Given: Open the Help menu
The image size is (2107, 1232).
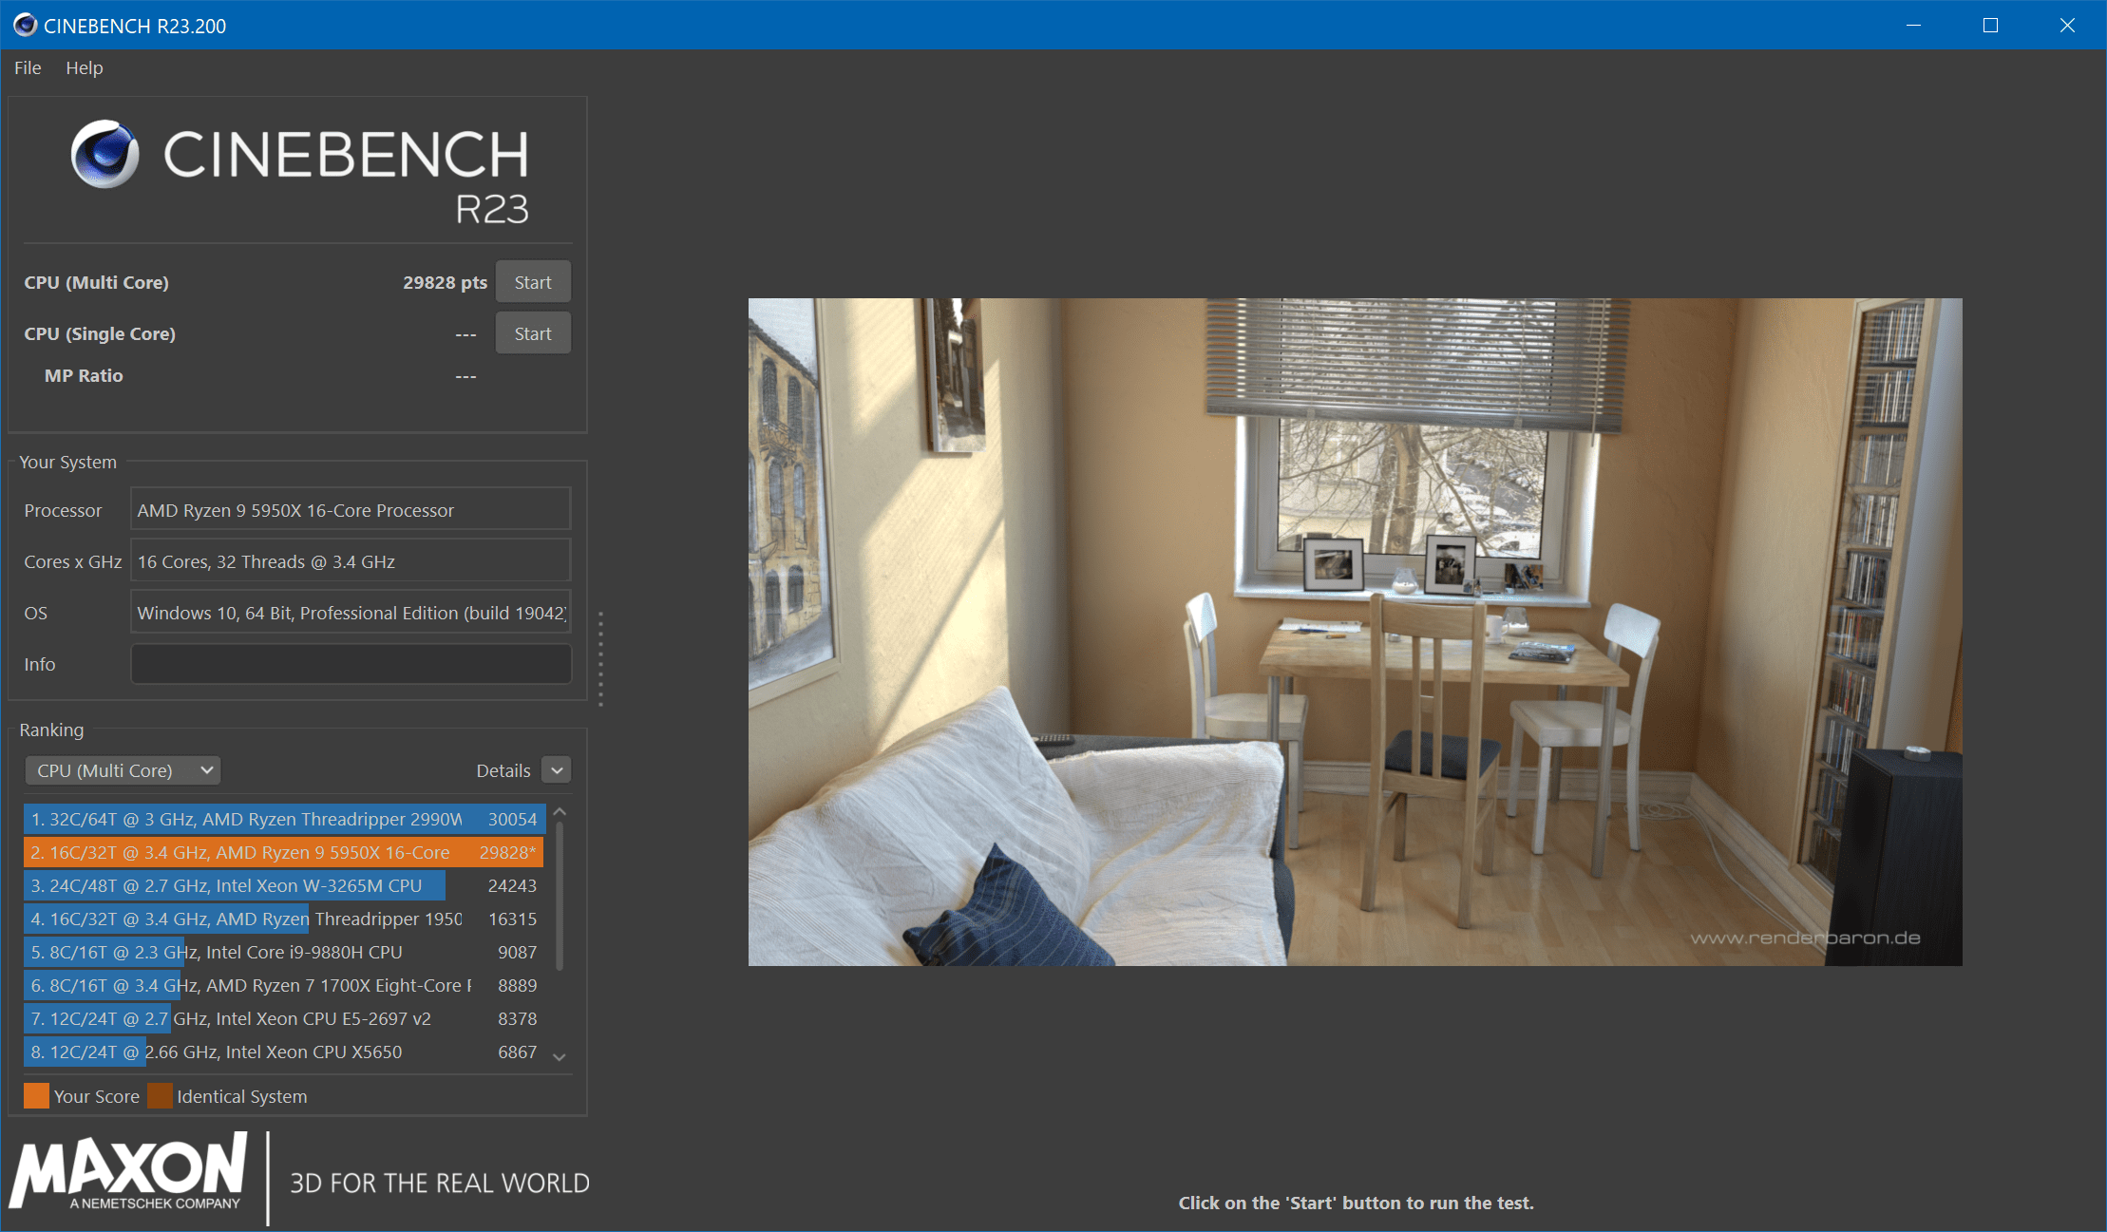Looking at the screenshot, I should click(x=84, y=67).
